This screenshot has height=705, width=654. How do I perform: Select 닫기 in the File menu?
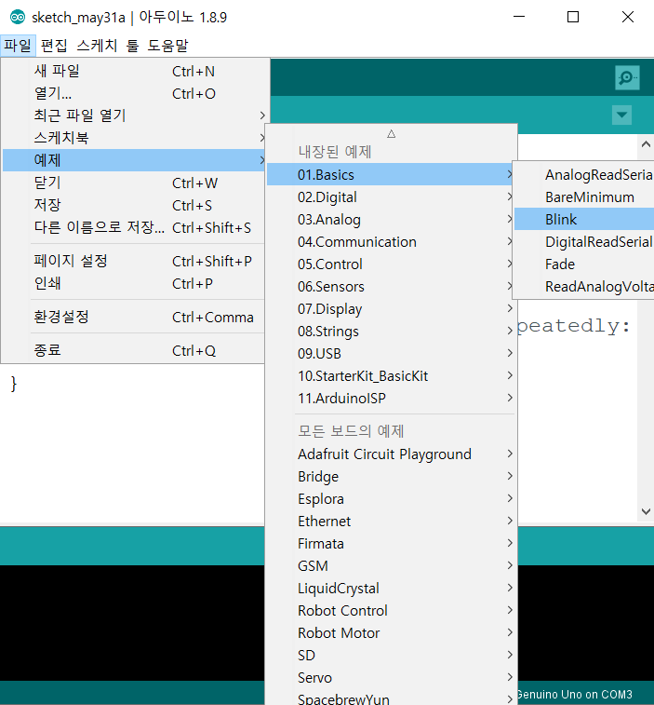pos(134,183)
